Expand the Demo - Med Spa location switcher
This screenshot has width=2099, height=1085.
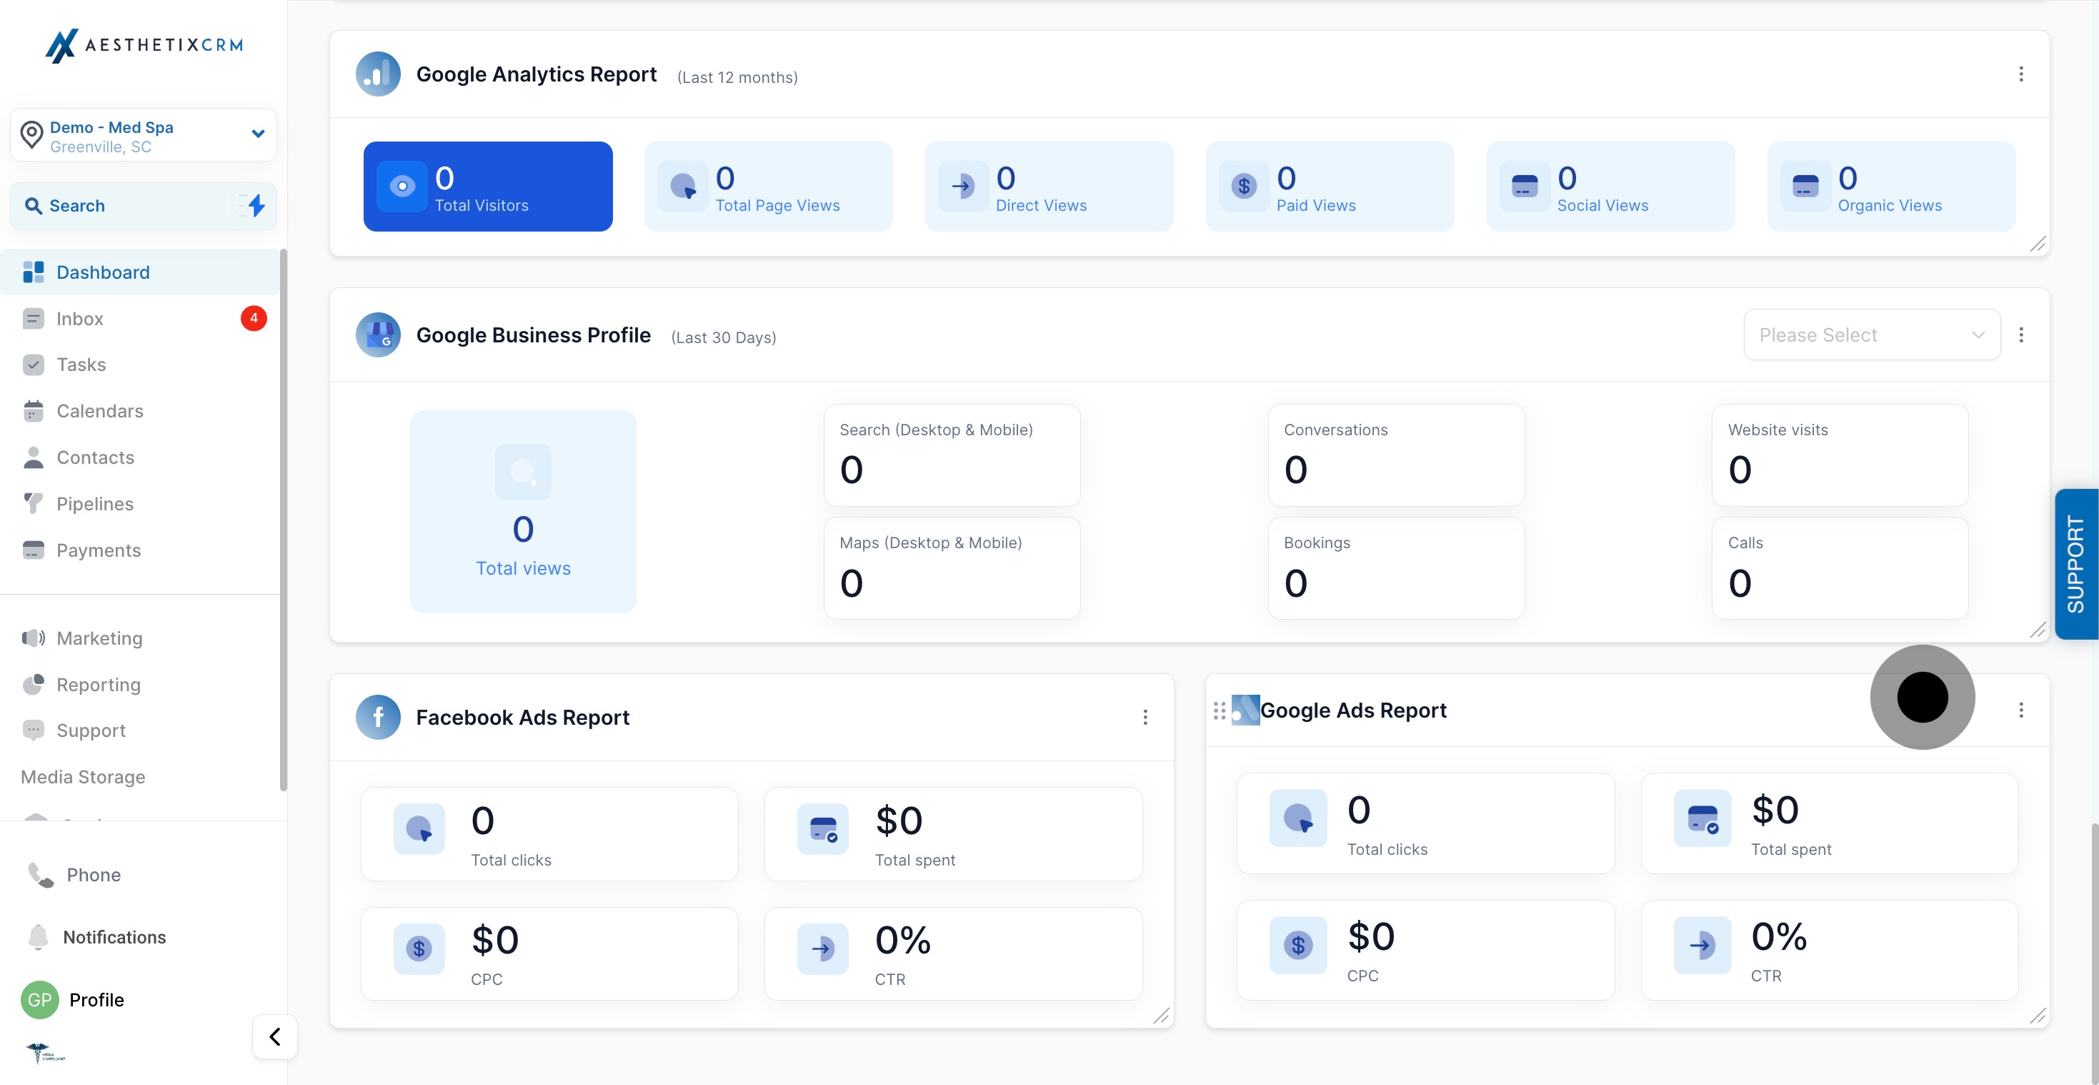pos(144,135)
